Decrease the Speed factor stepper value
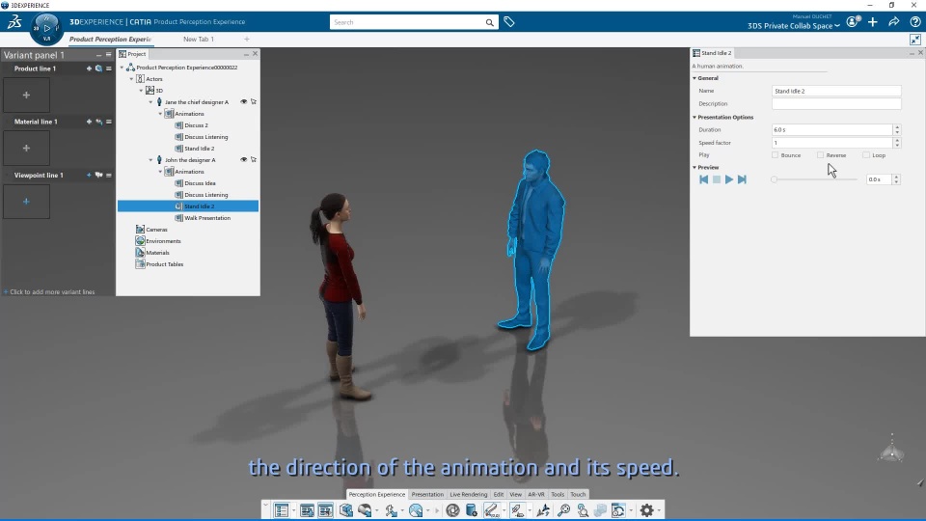Viewport: 926px width, 521px height. pyautogui.click(x=897, y=146)
